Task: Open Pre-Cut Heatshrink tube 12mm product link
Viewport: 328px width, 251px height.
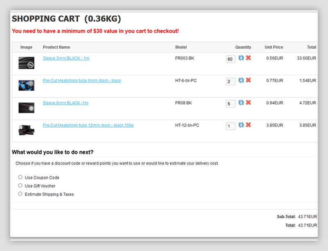Action: [x=88, y=125]
